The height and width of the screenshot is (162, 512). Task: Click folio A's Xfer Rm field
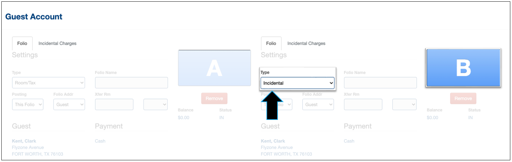[x=114, y=104]
